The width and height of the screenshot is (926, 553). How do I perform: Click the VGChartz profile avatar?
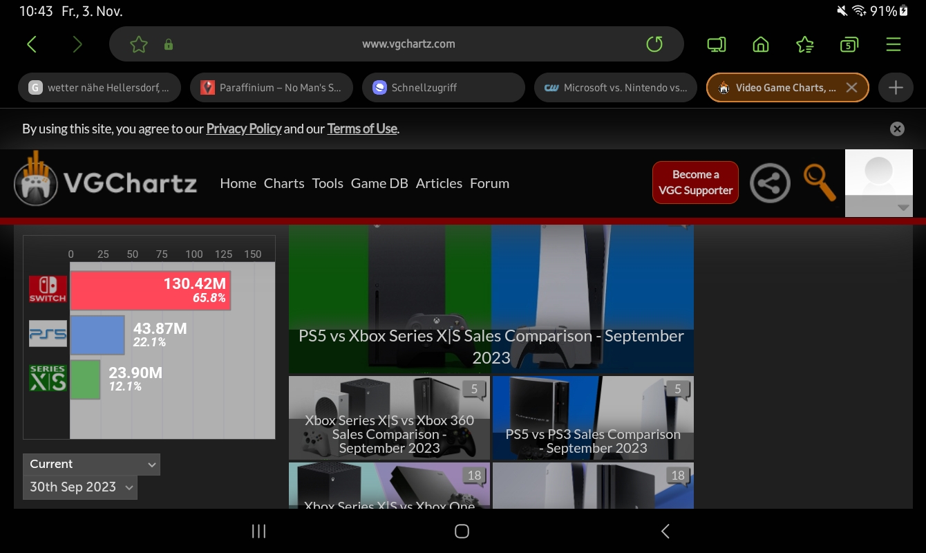coord(878,171)
